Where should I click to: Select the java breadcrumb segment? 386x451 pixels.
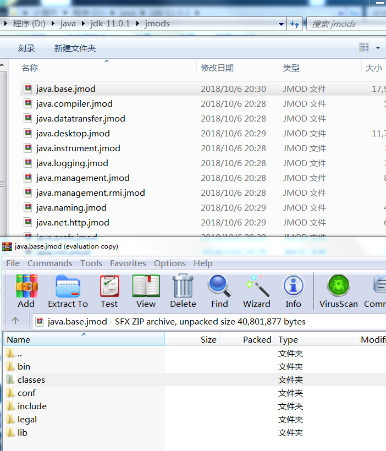tap(68, 24)
